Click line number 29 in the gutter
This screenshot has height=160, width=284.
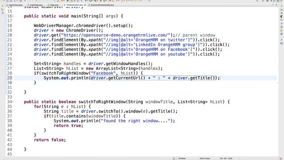10,78
